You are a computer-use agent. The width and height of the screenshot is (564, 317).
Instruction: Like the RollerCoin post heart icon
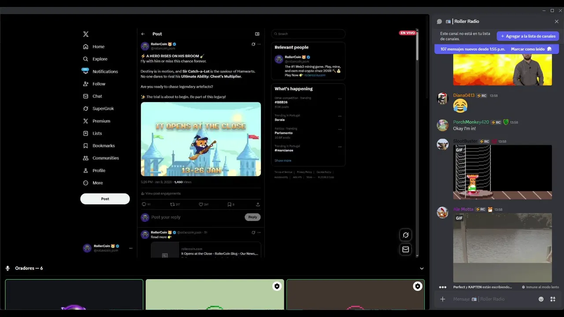[x=201, y=204]
